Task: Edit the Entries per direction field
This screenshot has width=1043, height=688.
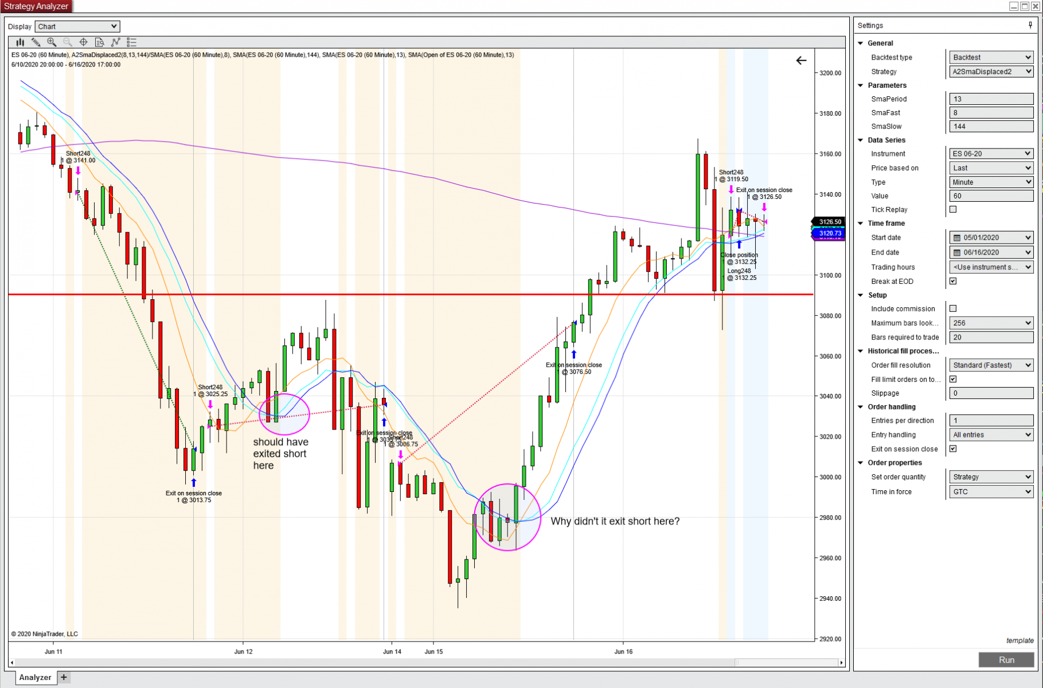Action: click(x=991, y=421)
